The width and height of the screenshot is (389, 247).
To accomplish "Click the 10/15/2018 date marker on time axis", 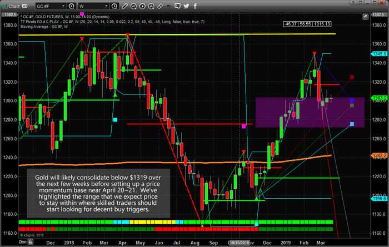I will click(x=240, y=243).
